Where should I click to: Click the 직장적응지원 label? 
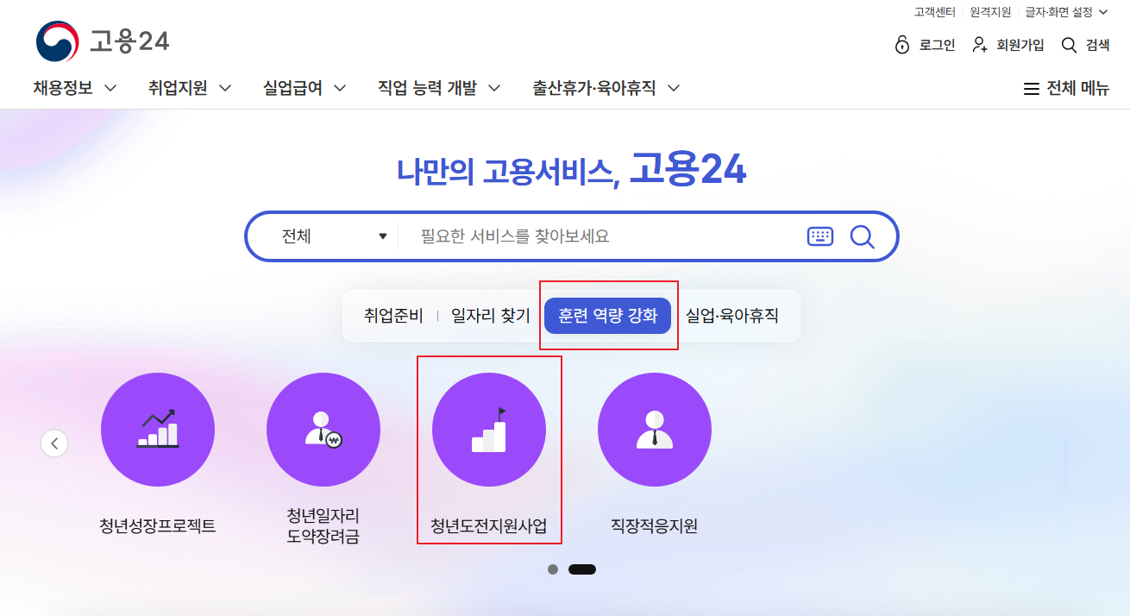pos(655,526)
